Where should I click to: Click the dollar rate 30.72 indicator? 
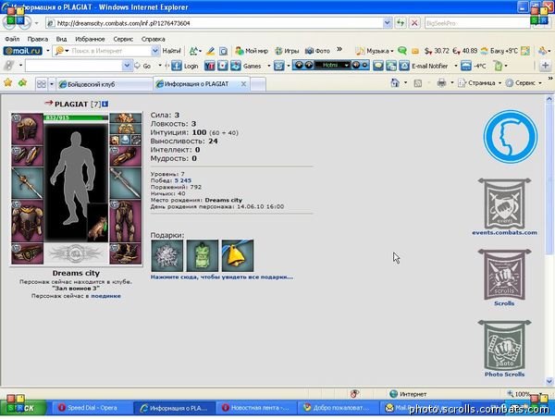click(437, 51)
